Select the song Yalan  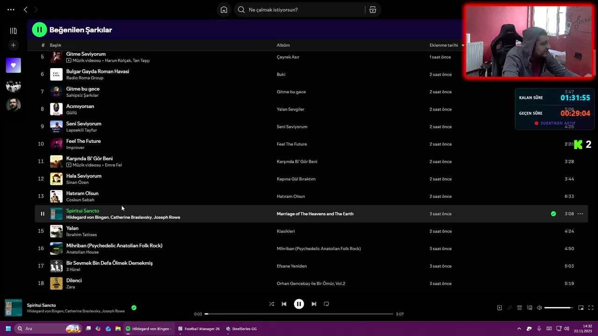pyautogui.click(x=72, y=228)
